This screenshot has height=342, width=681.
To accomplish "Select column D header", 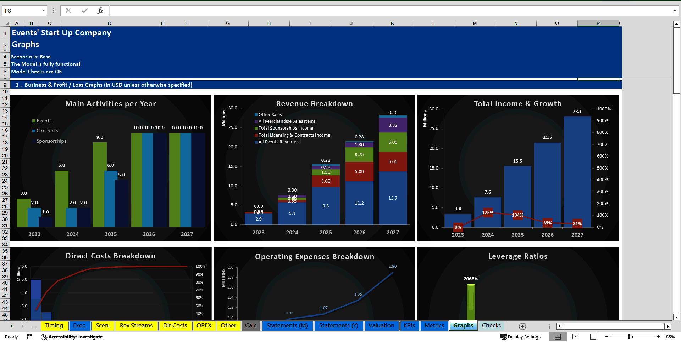I will click(110, 23).
